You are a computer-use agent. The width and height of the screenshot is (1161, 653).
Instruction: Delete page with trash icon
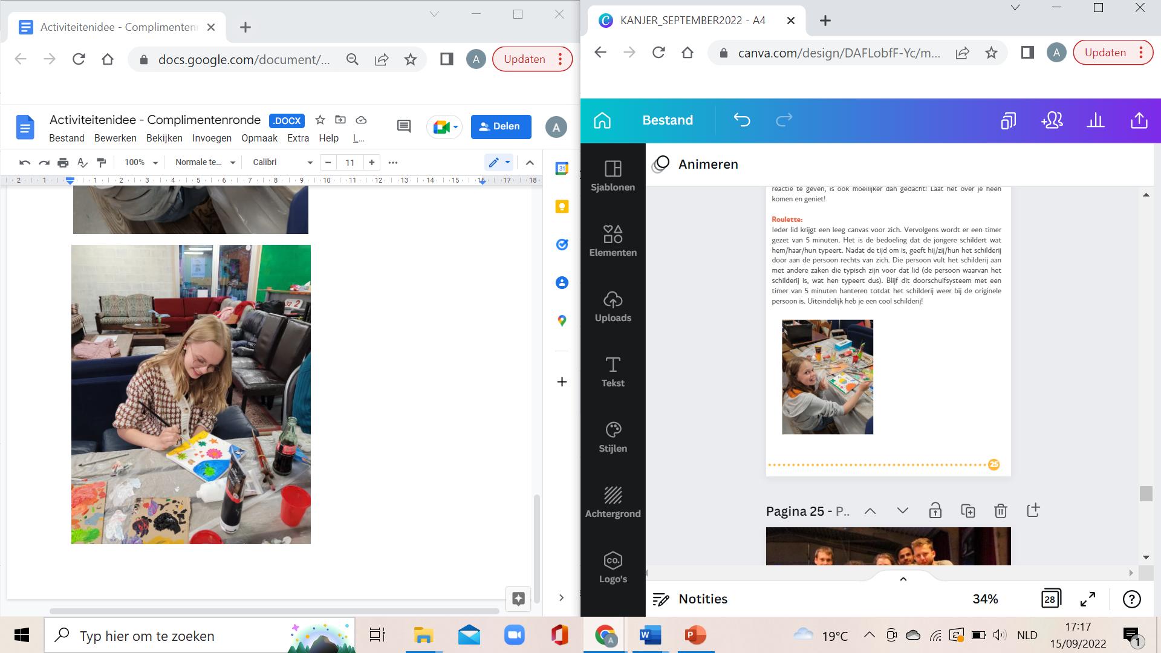(1000, 511)
